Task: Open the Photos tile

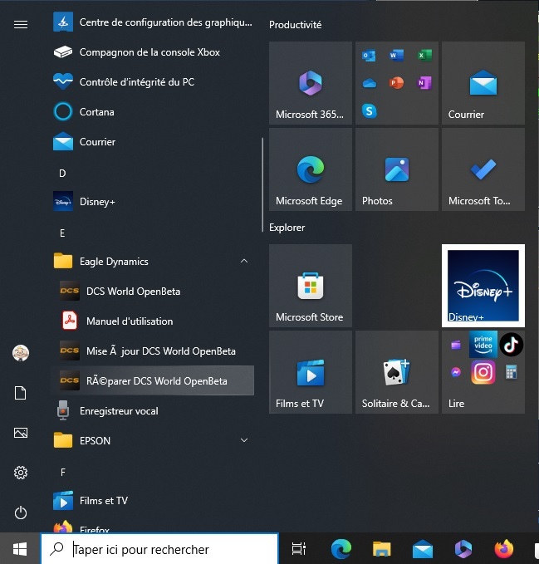Action: pos(397,169)
